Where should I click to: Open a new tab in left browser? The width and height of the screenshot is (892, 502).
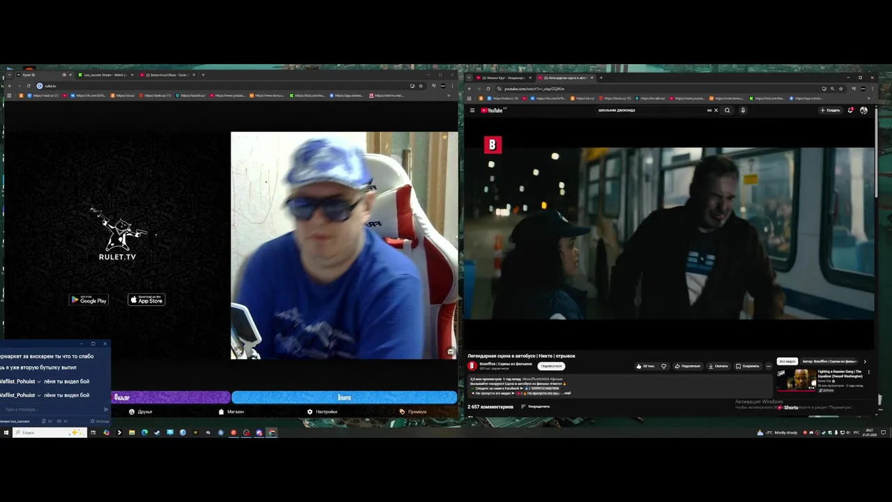tap(203, 75)
